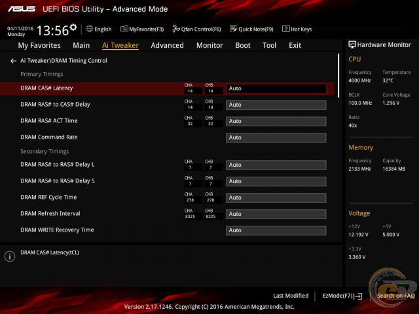Click Last Modified button

click(291, 296)
